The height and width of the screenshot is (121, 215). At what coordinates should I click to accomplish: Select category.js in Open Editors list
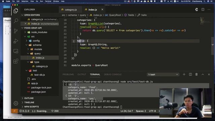pos(40,19)
